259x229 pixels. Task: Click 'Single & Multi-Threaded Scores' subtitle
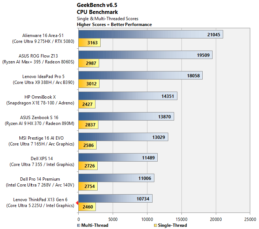tap(108, 19)
